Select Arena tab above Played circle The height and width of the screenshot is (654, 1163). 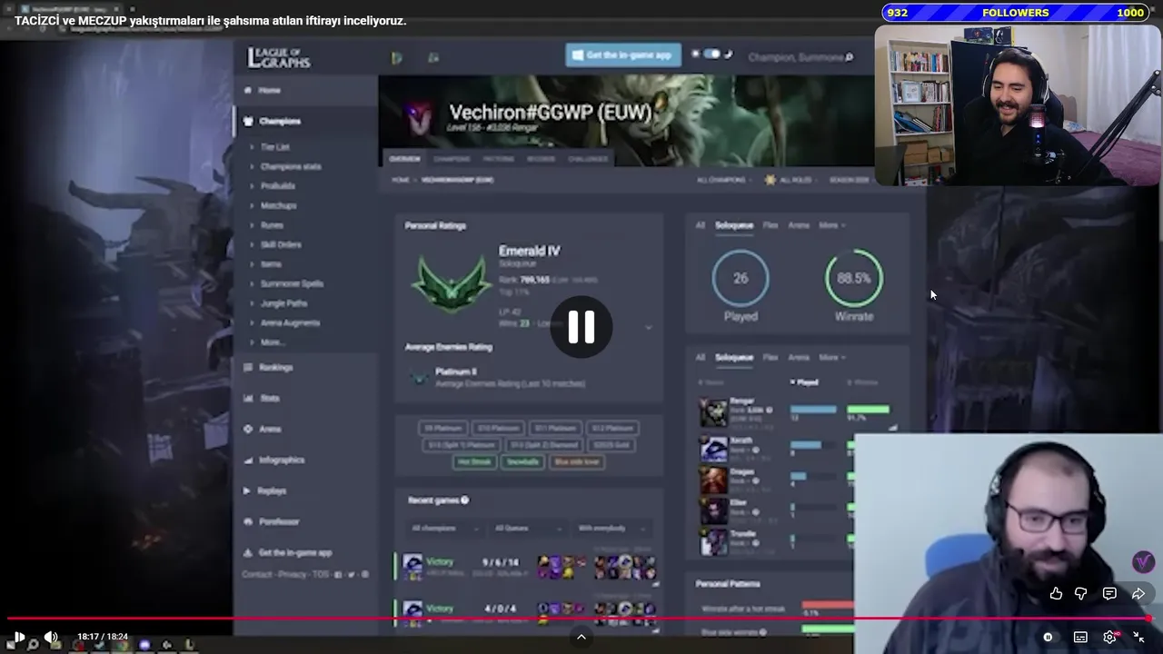799,225
